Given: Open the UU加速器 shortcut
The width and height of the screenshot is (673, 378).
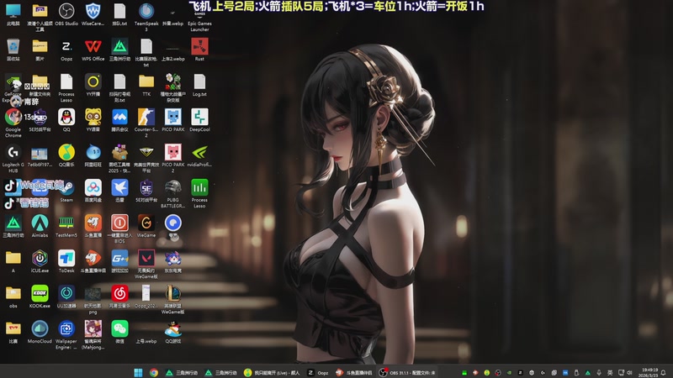Looking at the screenshot, I should coord(66,297).
